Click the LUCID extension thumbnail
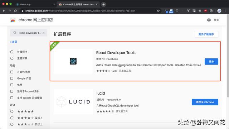 point(73,102)
